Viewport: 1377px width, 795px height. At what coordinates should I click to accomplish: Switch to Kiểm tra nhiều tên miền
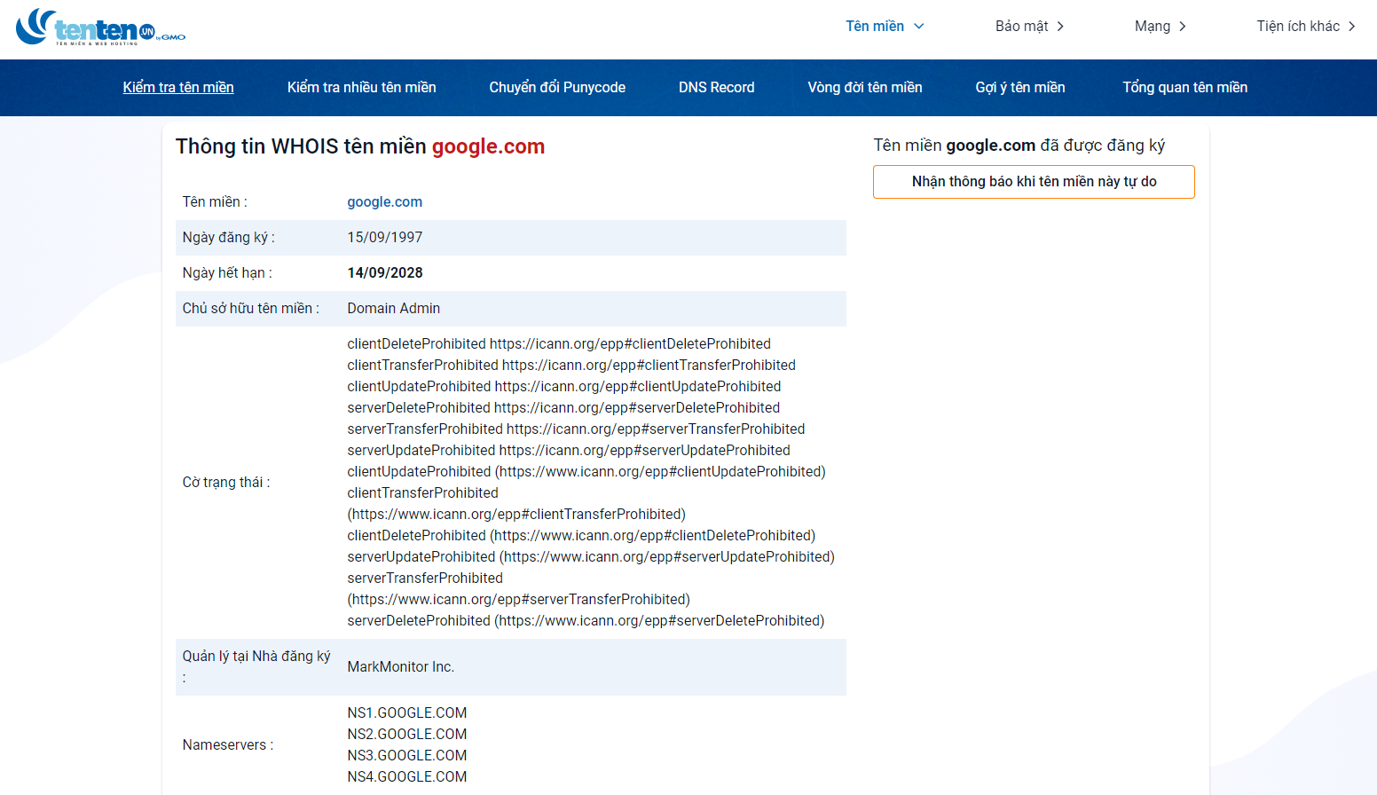tap(361, 87)
